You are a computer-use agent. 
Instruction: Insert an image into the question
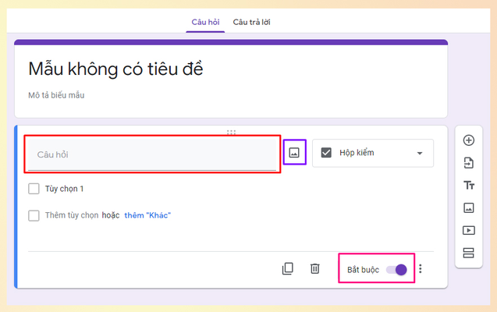click(x=294, y=152)
